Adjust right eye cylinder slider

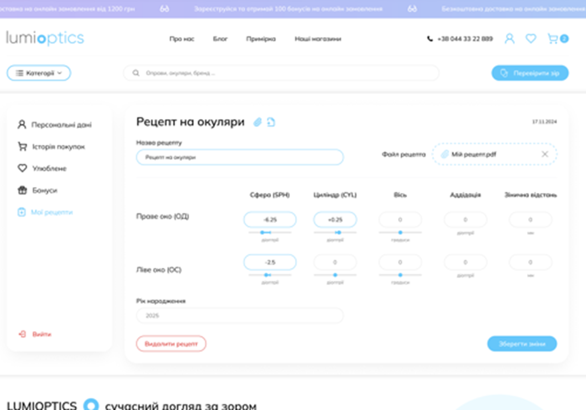335,232
